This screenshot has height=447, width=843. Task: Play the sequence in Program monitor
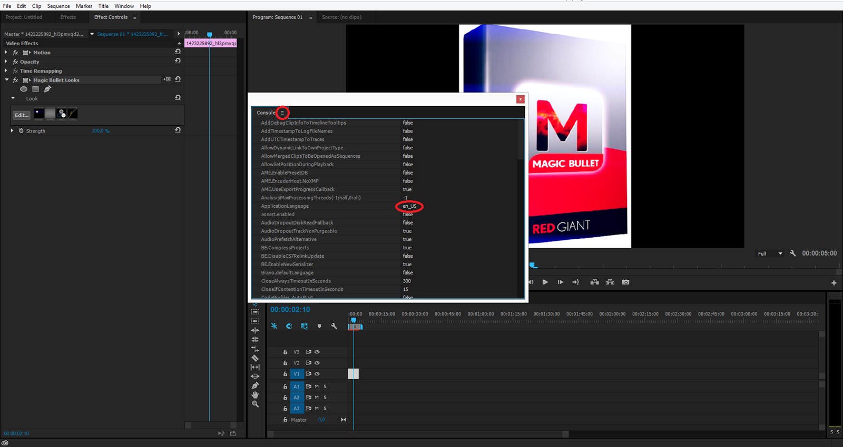coord(545,282)
